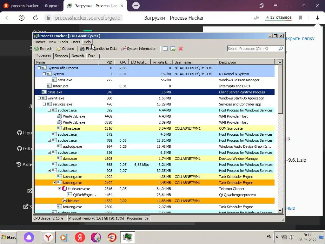Click WmiPrvSE.exe PID 3820 icon
This screenshot has width=325, height=244.
point(59,122)
